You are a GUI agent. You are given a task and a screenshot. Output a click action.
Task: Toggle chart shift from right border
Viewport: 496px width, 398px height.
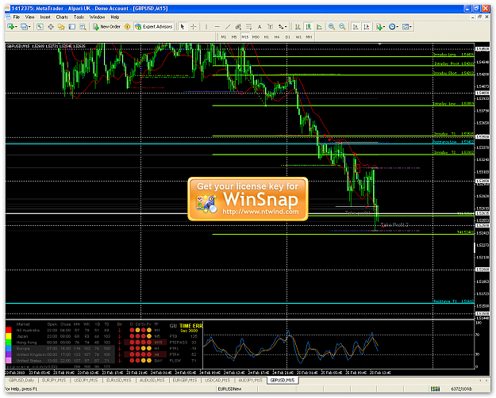[367, 27]
